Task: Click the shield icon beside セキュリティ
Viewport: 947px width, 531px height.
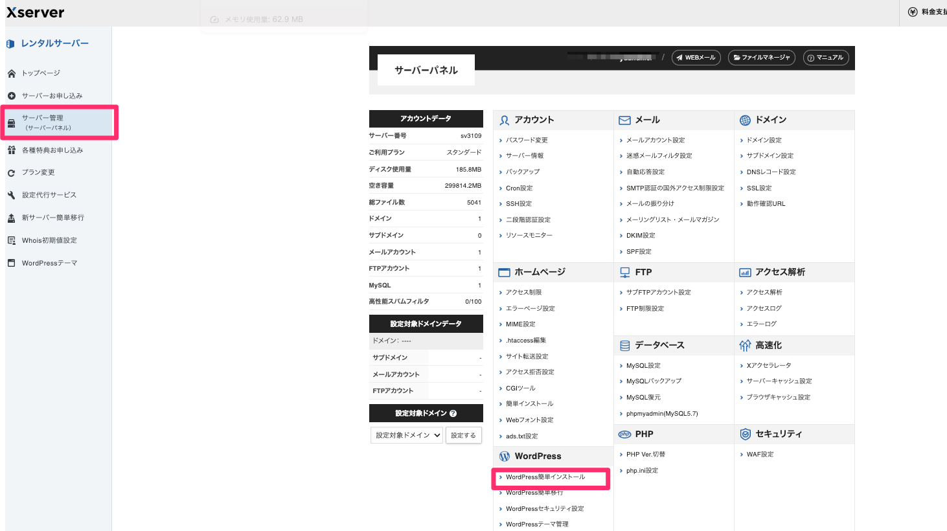Action: (x=746, y=434)
